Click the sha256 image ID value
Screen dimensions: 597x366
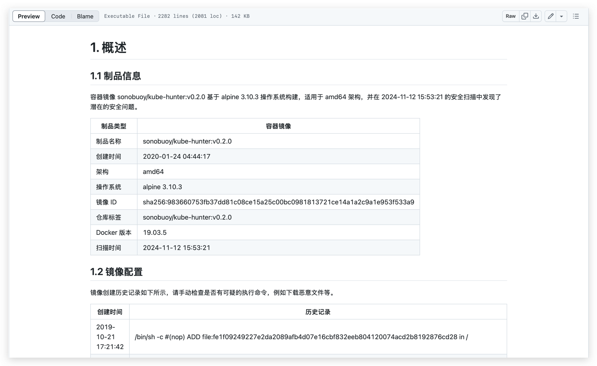click(278, 202)
